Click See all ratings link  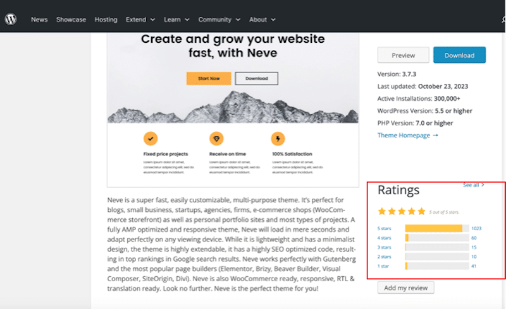tap(473, 185)
